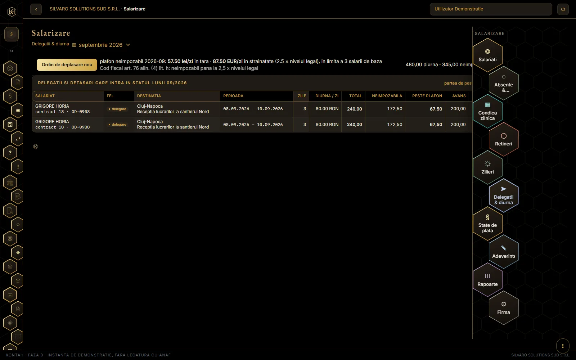Click the DIURNA / ZI column header
The image size is (576, 360).
(325, 96)
